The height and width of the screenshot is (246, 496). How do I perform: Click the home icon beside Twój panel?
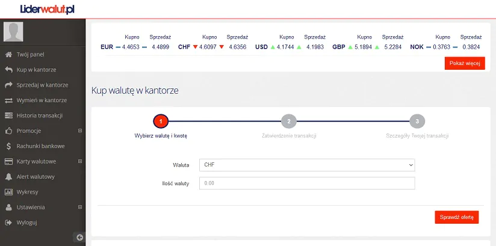coord(8,54)
